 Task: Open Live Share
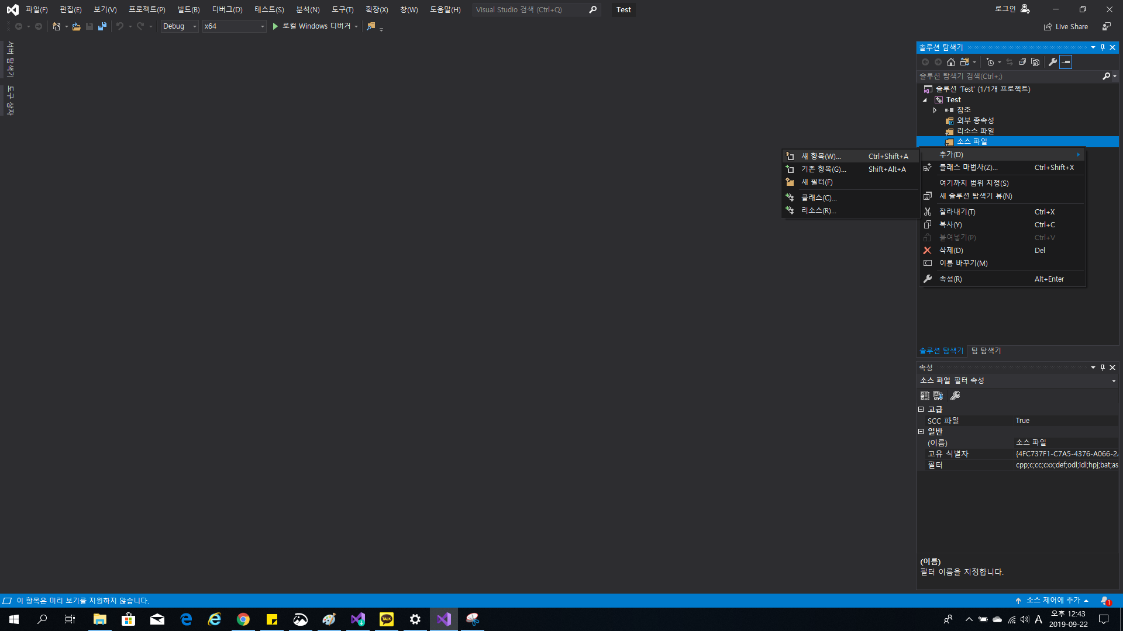click(1066, 26)
